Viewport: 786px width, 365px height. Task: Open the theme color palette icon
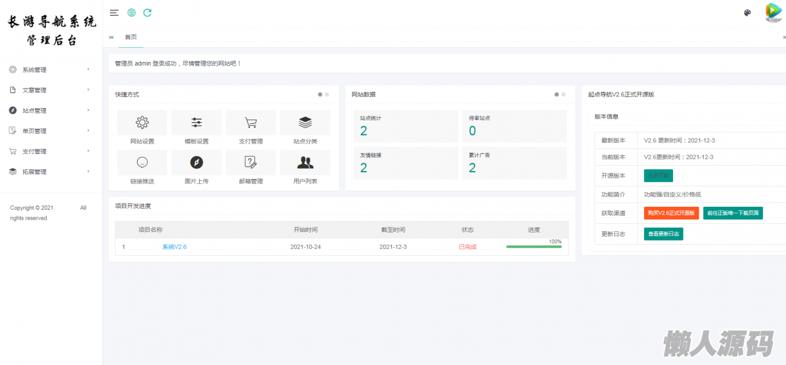747,12
